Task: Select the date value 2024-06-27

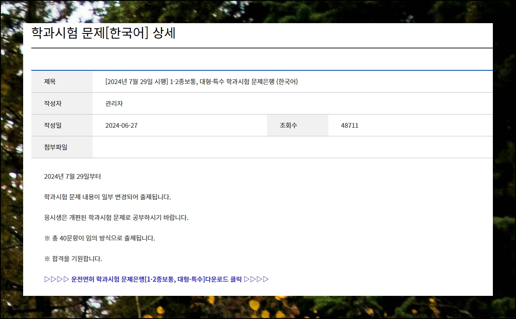Action: (121, 125)
